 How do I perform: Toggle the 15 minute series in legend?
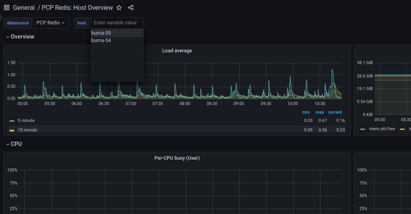[x=27, y=130]
